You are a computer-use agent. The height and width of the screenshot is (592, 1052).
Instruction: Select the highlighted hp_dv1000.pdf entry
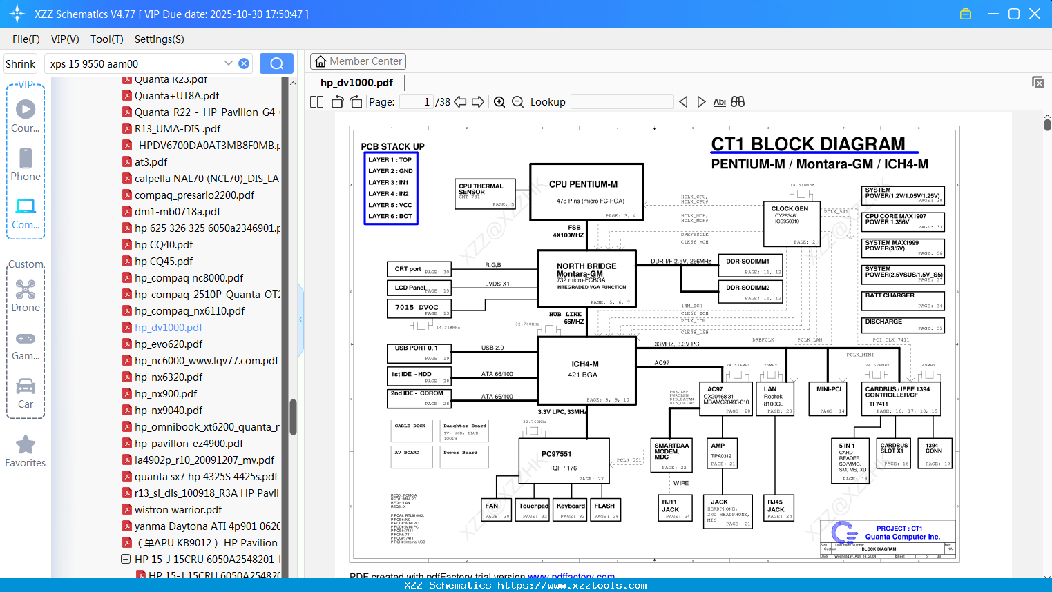(x=169, y=328)
